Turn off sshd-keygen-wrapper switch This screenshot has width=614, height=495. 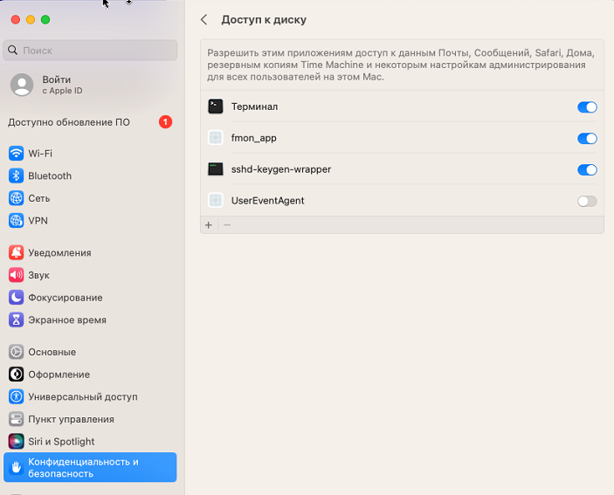tap(587, 170)
